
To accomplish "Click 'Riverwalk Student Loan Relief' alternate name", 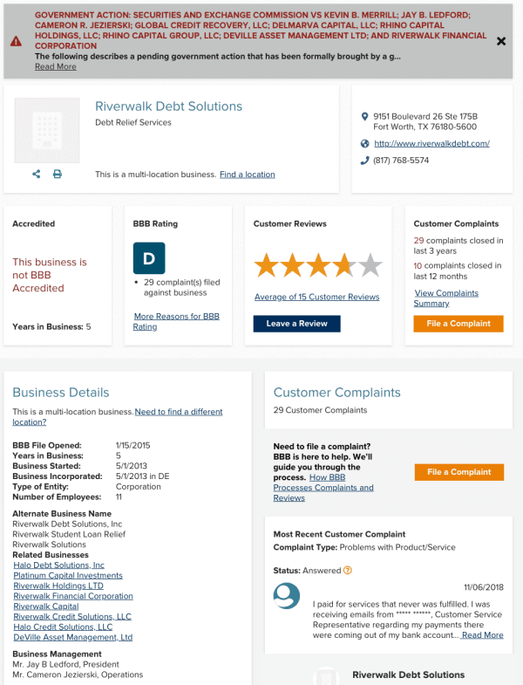I will pyautogui.click(x=69, y=534).
